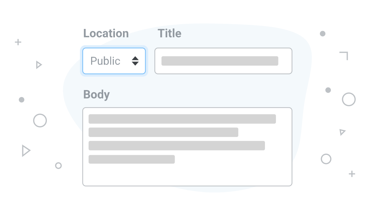Select the Public text in dropdown
Viewport: 385px width, 216px height.
105,61
